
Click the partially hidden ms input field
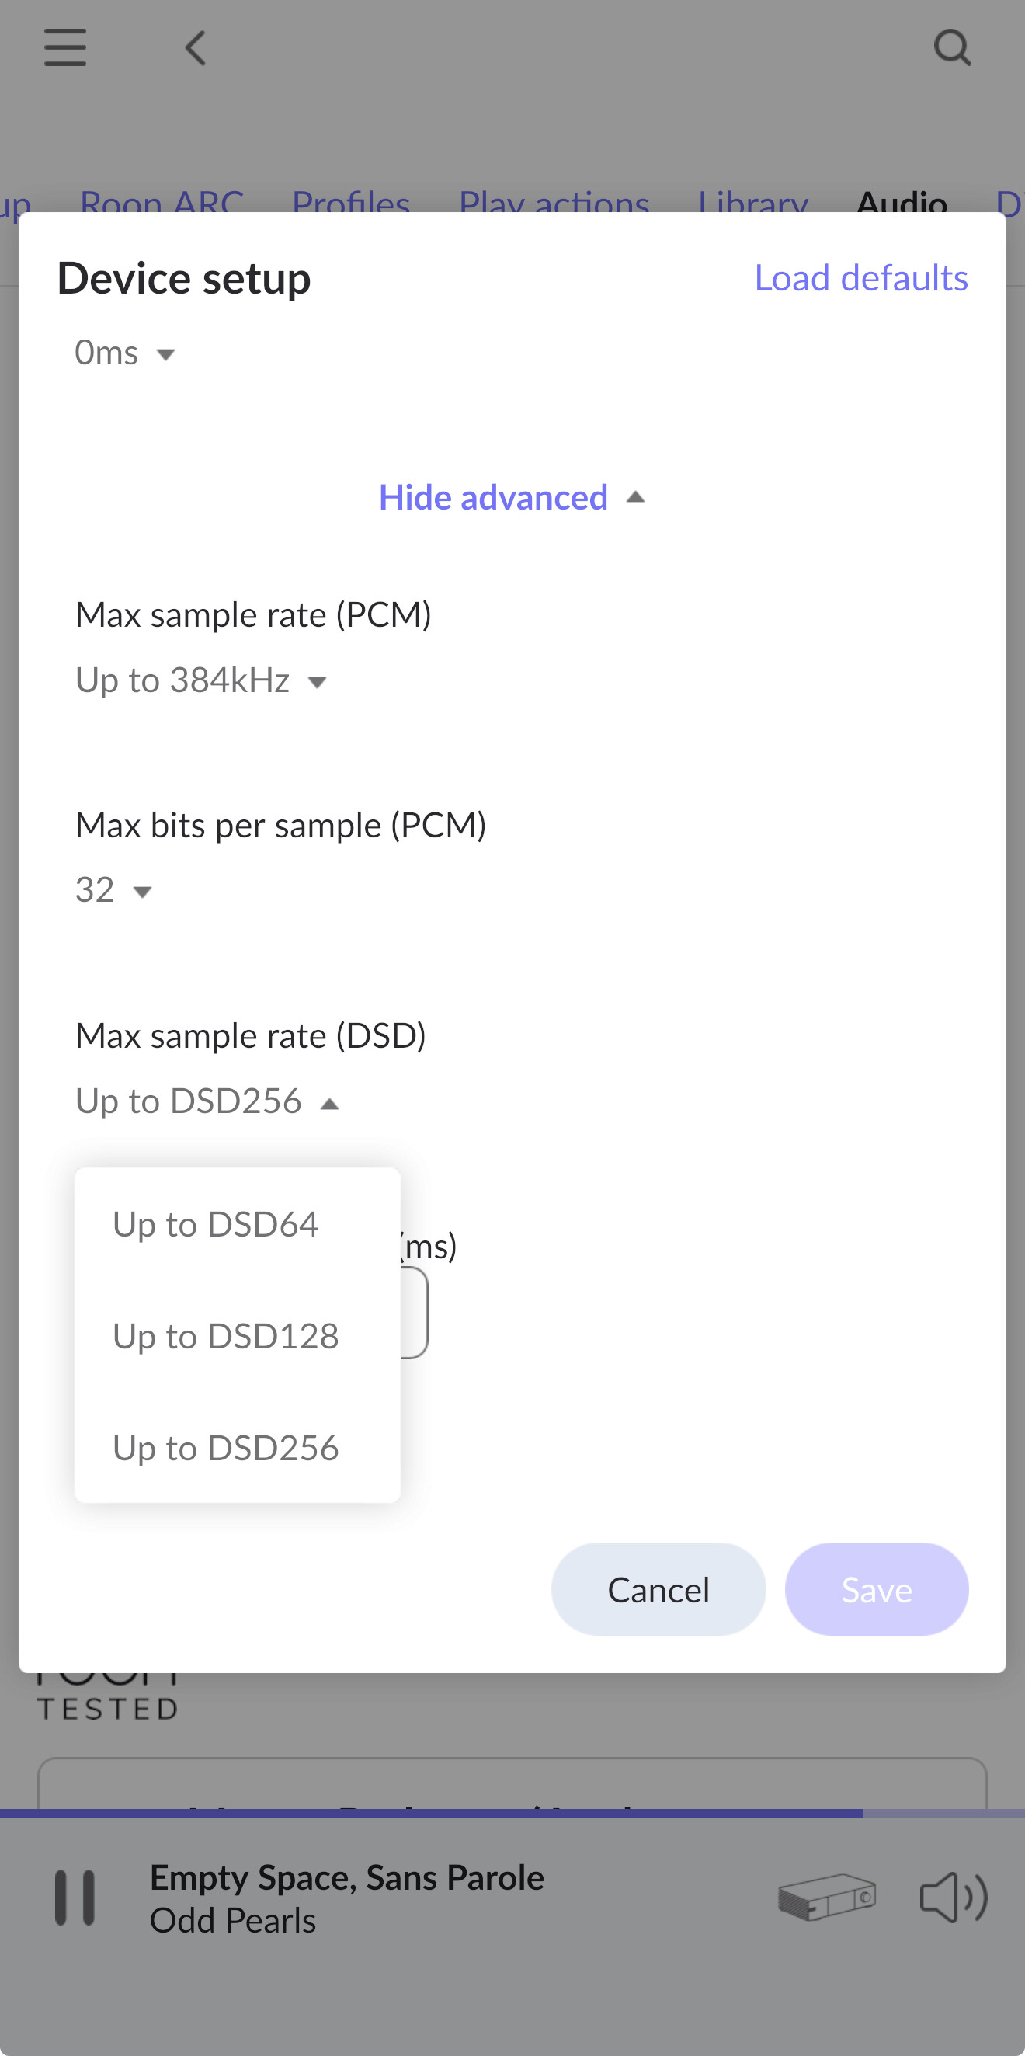[x=414, y=1313]
